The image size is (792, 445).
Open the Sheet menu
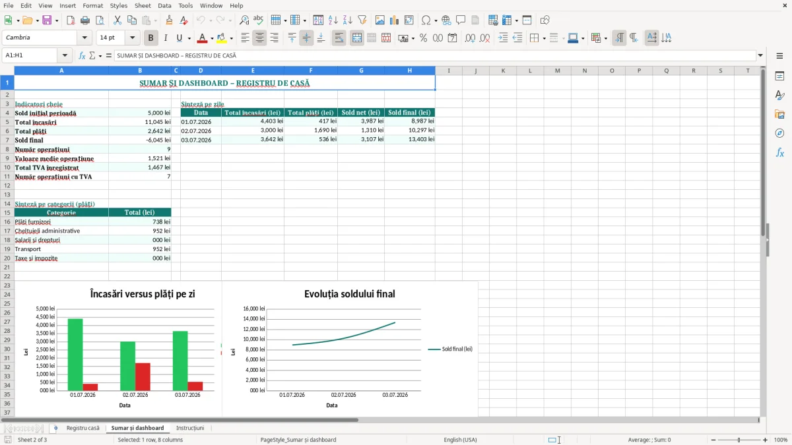143,5
